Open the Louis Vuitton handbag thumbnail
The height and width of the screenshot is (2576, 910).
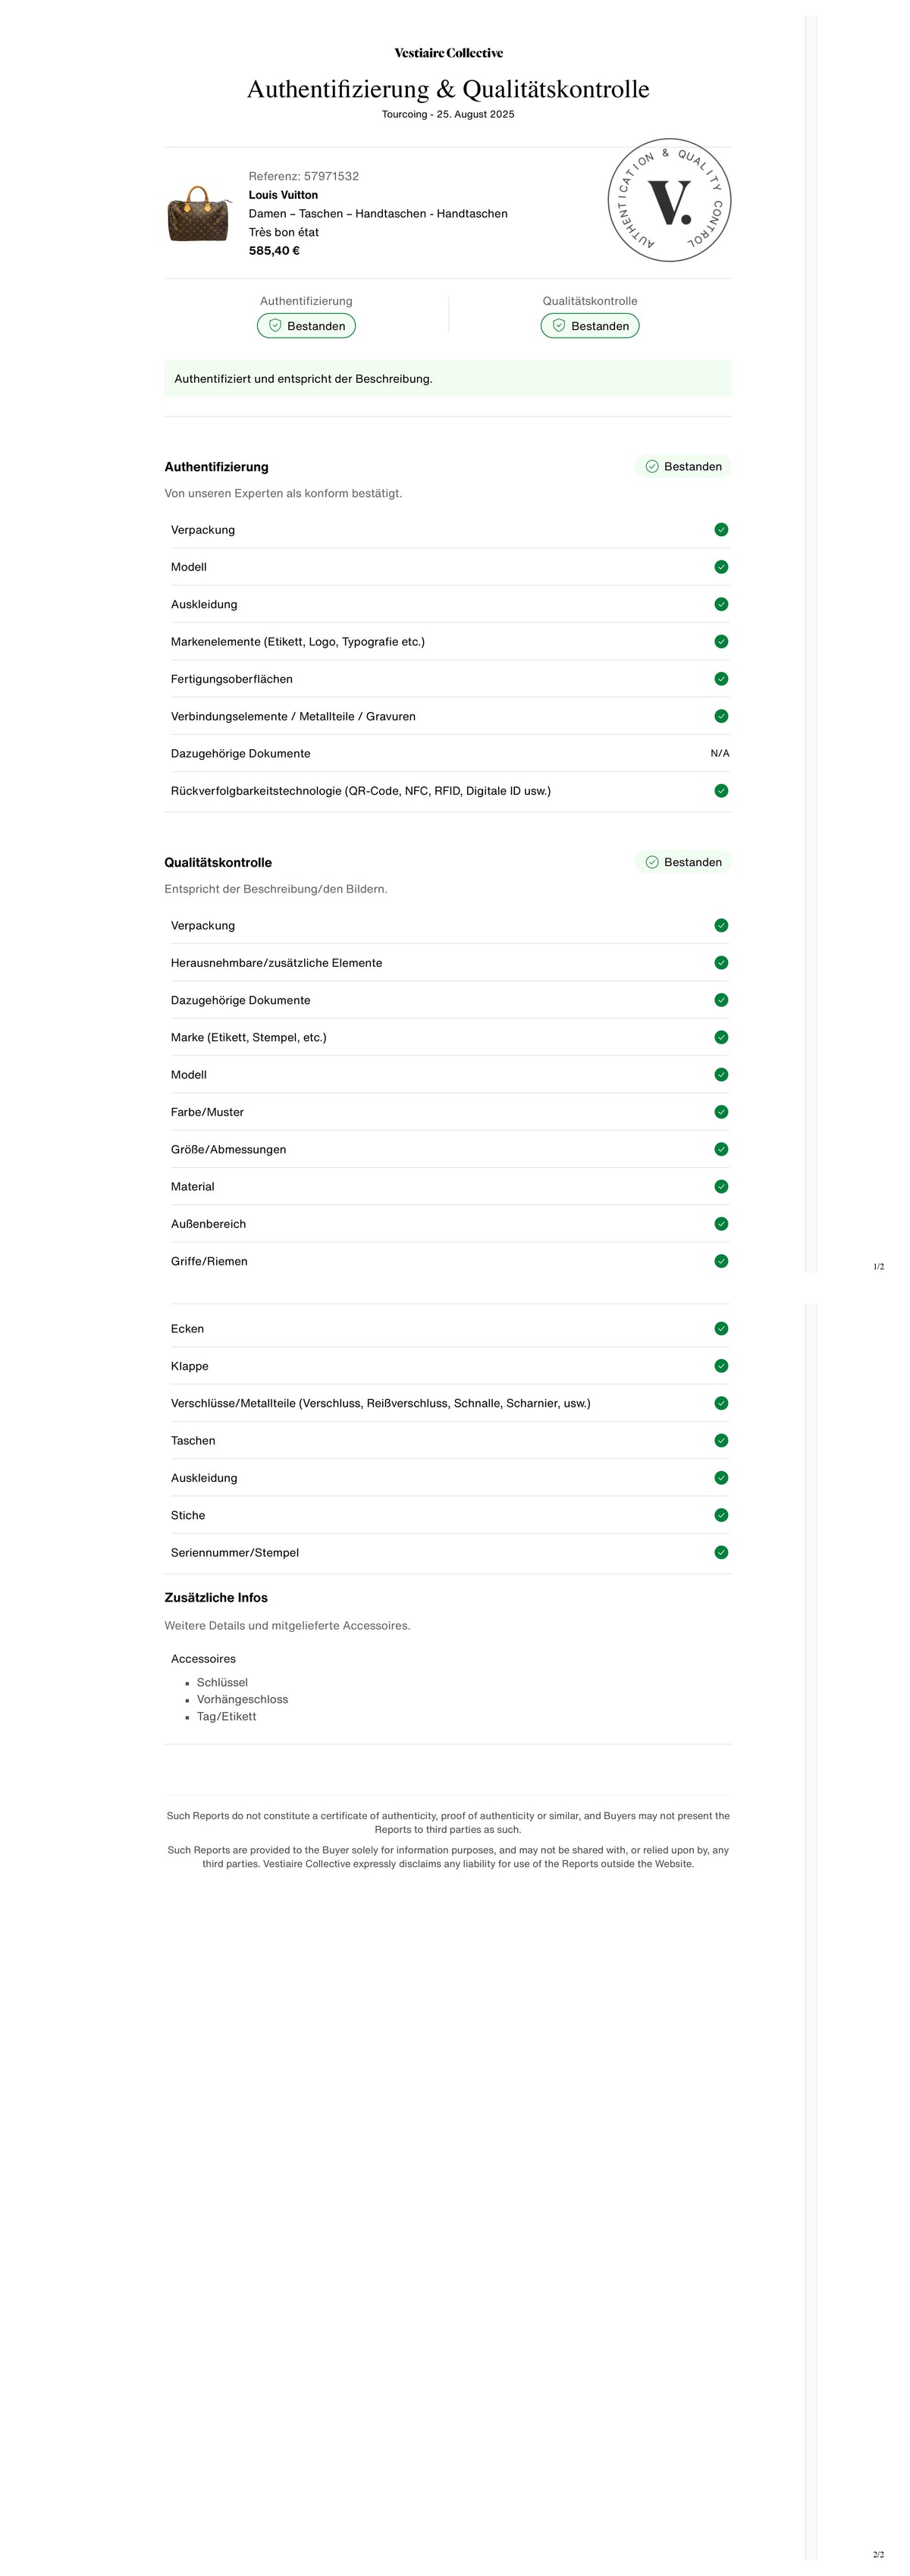click(198, 214)
